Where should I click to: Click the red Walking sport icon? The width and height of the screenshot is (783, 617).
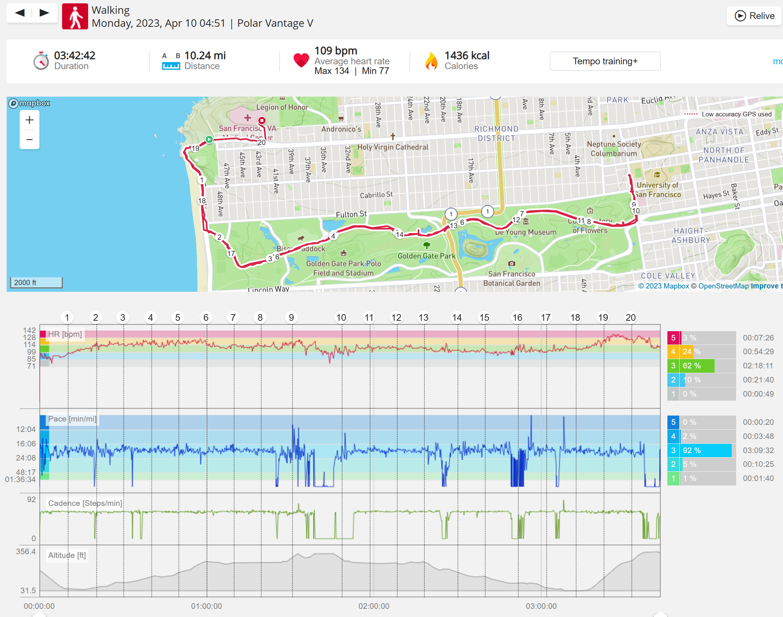(75, 16)
